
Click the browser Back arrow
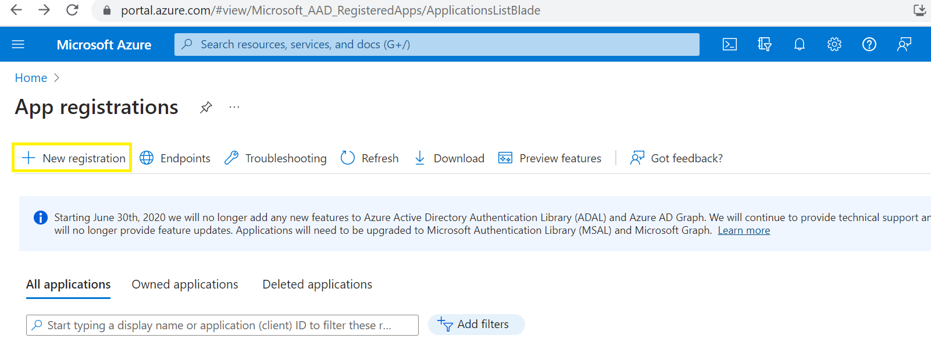coord(16,10)
